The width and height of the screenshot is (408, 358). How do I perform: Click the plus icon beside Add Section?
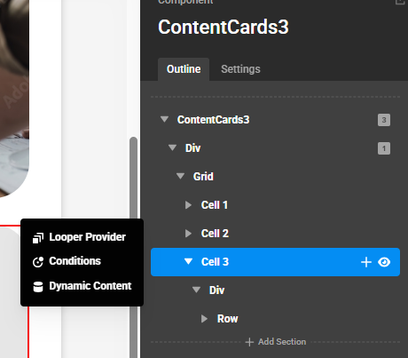click(x=249, y=342)
